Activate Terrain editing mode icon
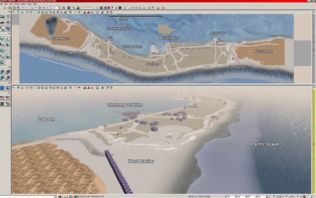This screenshot has height=198, width=316. 2,22
